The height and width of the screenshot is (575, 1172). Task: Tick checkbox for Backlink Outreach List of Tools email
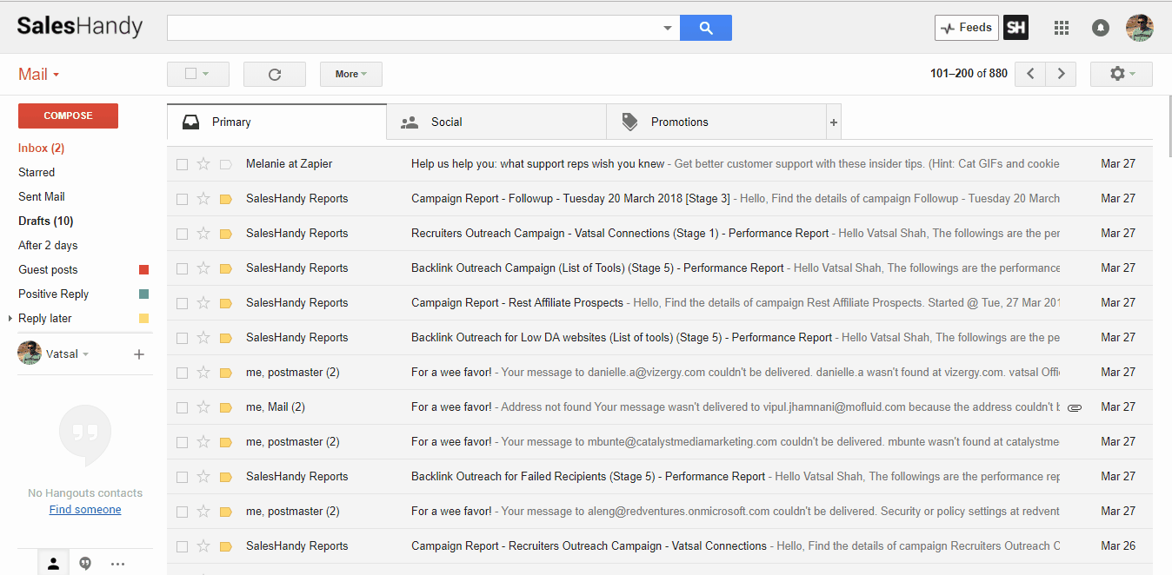182,268
